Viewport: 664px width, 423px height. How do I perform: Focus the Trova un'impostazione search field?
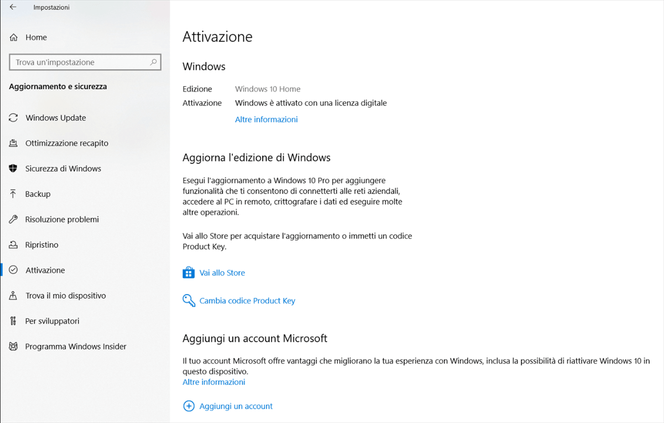(80, 62)
